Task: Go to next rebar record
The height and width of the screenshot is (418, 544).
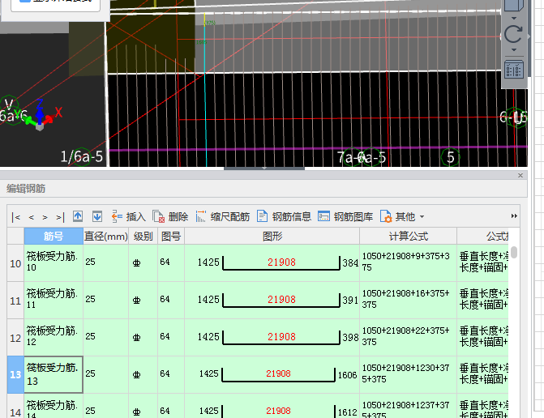Action: [45, 217]
